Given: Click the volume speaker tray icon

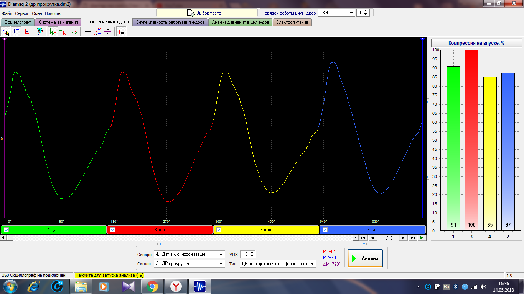Looking at the screenshot, I should [483, 286].
